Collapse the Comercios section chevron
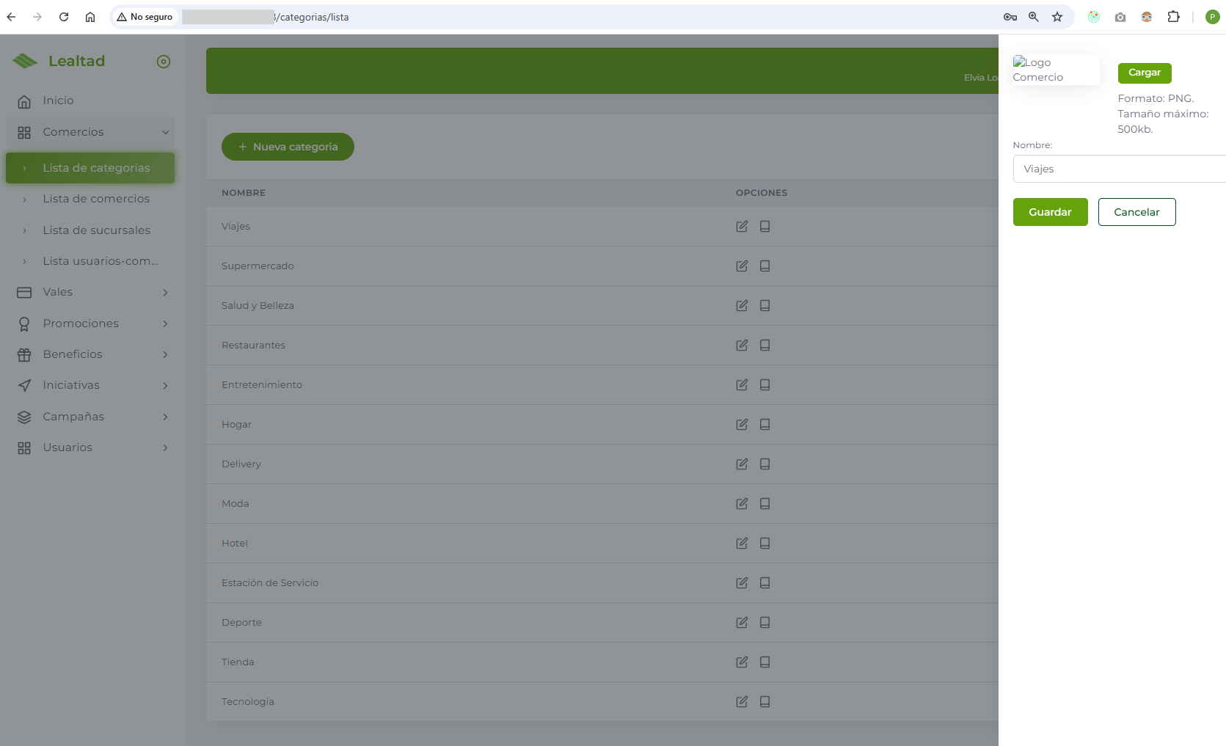Screen dimensions: 1226x746 (x=164, y=132)
